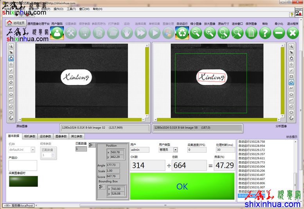Screen dimensions: 304x209
Task: Click the Bounding Box index stepper
Action: (x=100, y=187)
